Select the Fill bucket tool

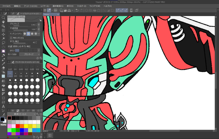[x=3, y=85]
